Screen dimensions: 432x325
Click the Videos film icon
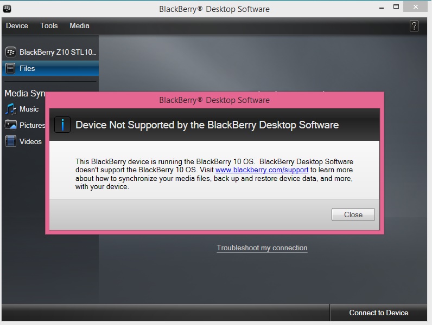11,141
